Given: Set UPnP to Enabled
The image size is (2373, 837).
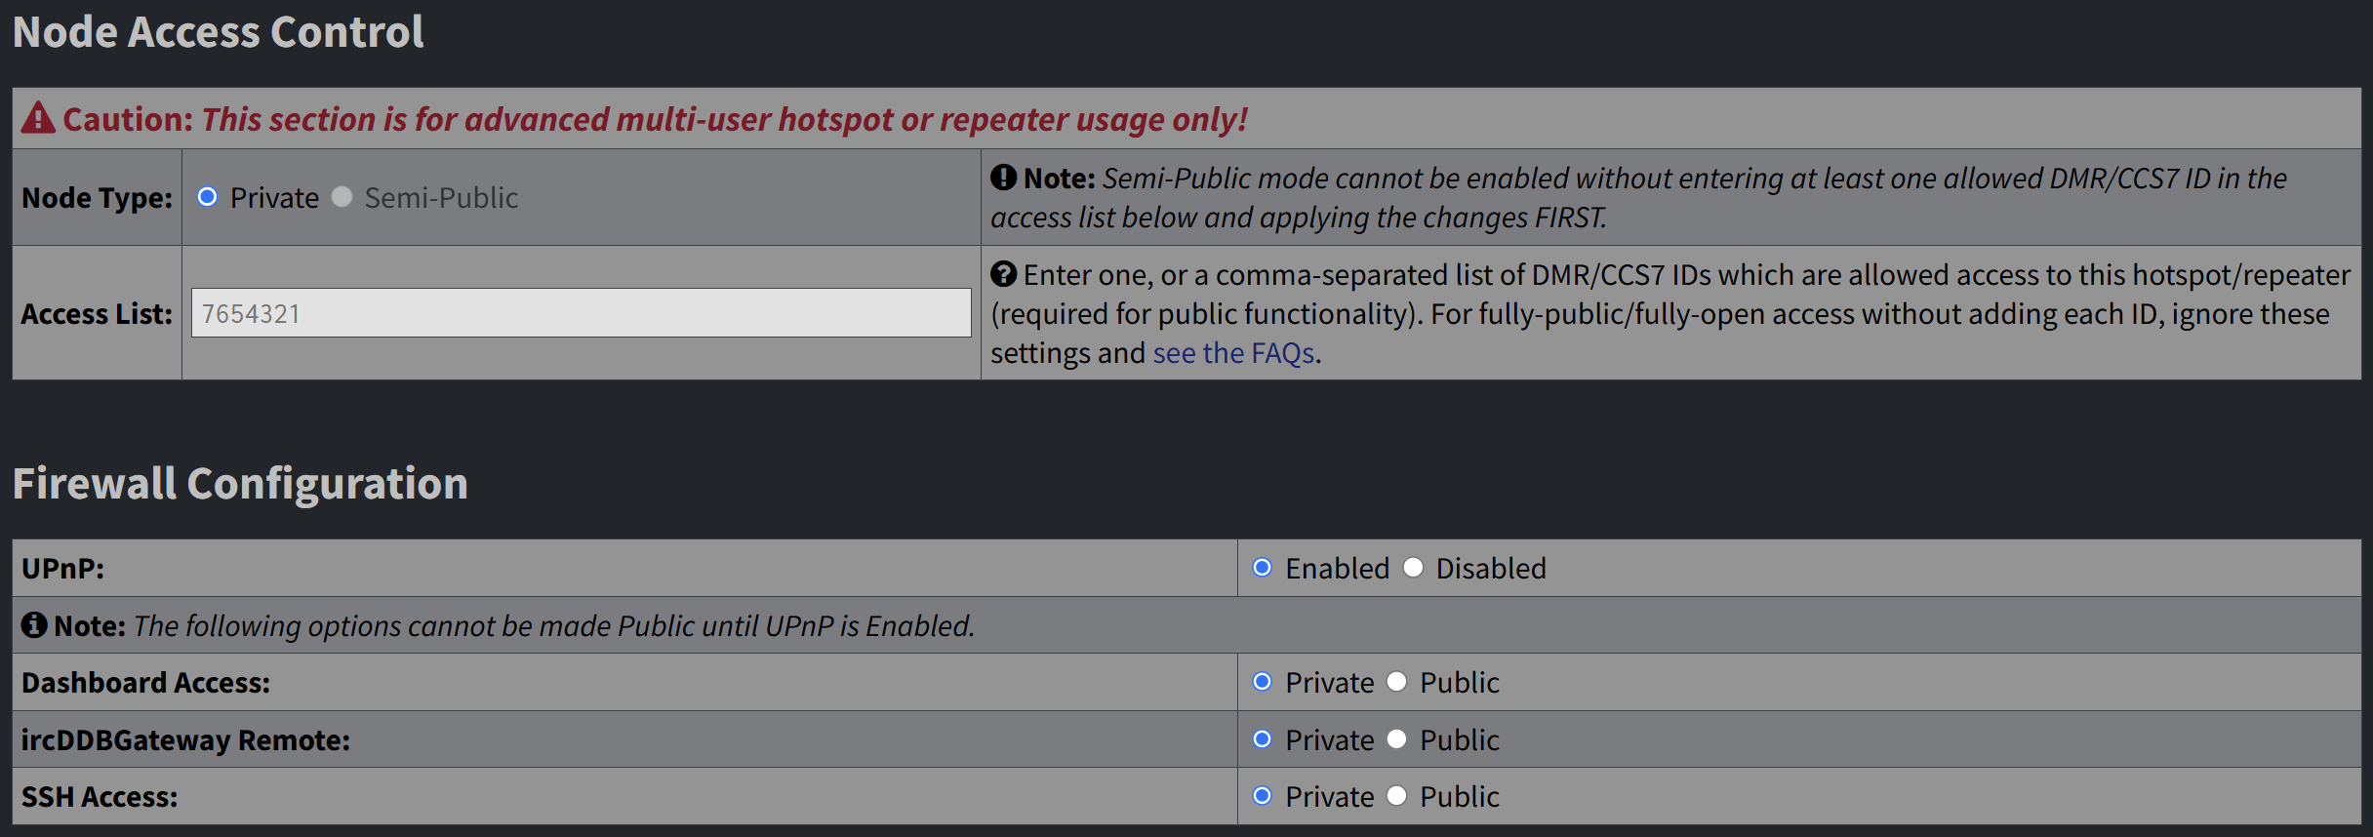Looking at the screenshot, I should tap(1263, 568).
